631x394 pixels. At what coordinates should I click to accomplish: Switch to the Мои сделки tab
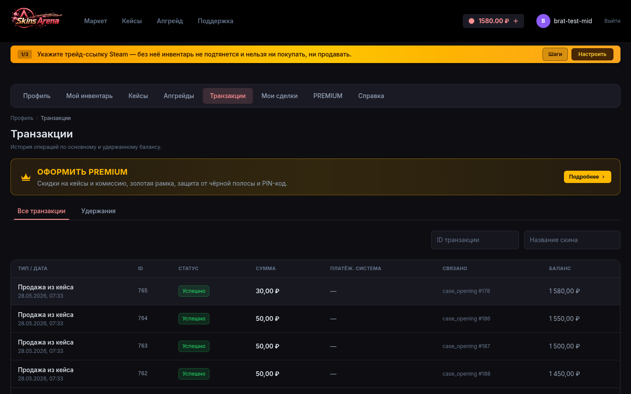coord(280,96)
